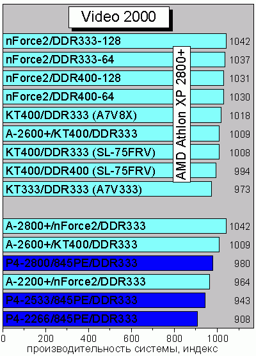
Task: Select the nForce2/DDR400-128 bar
Action: [113, 78]
